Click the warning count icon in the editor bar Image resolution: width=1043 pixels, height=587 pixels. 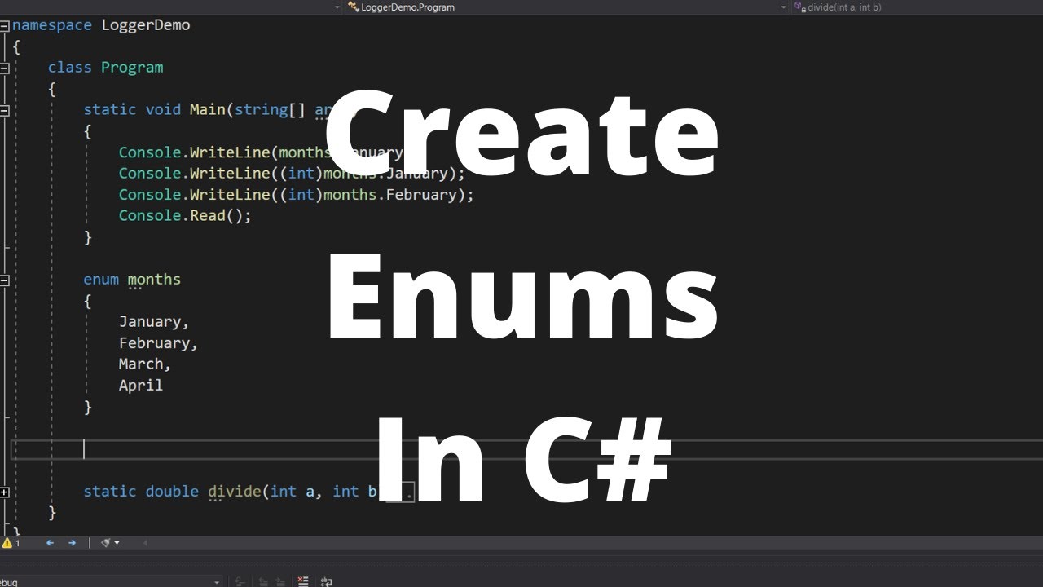click(x=9, y=542)
